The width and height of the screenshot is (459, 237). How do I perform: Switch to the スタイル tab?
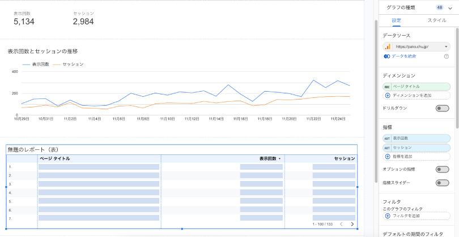(436, 20)
